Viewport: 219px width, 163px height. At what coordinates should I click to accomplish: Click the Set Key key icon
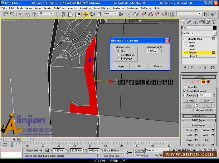[x=129, y=152]
